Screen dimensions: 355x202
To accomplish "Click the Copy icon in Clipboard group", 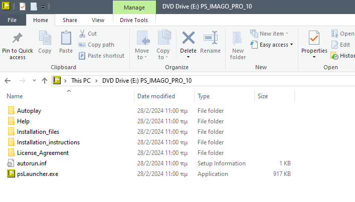I will pos(45,38).
